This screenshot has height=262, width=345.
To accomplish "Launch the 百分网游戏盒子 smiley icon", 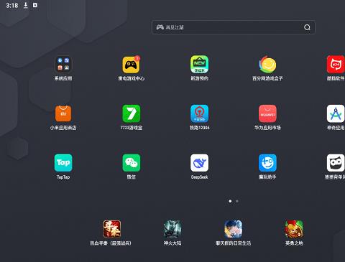I will pyautogui.click(x=267, y=65).
